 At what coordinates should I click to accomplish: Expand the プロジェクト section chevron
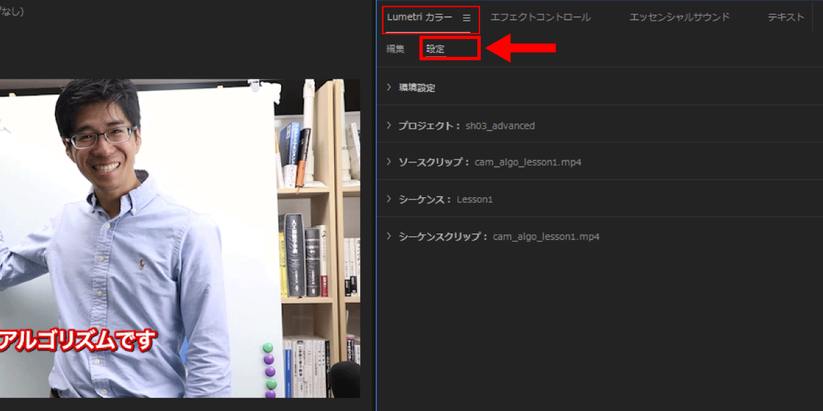click(389, 125)
